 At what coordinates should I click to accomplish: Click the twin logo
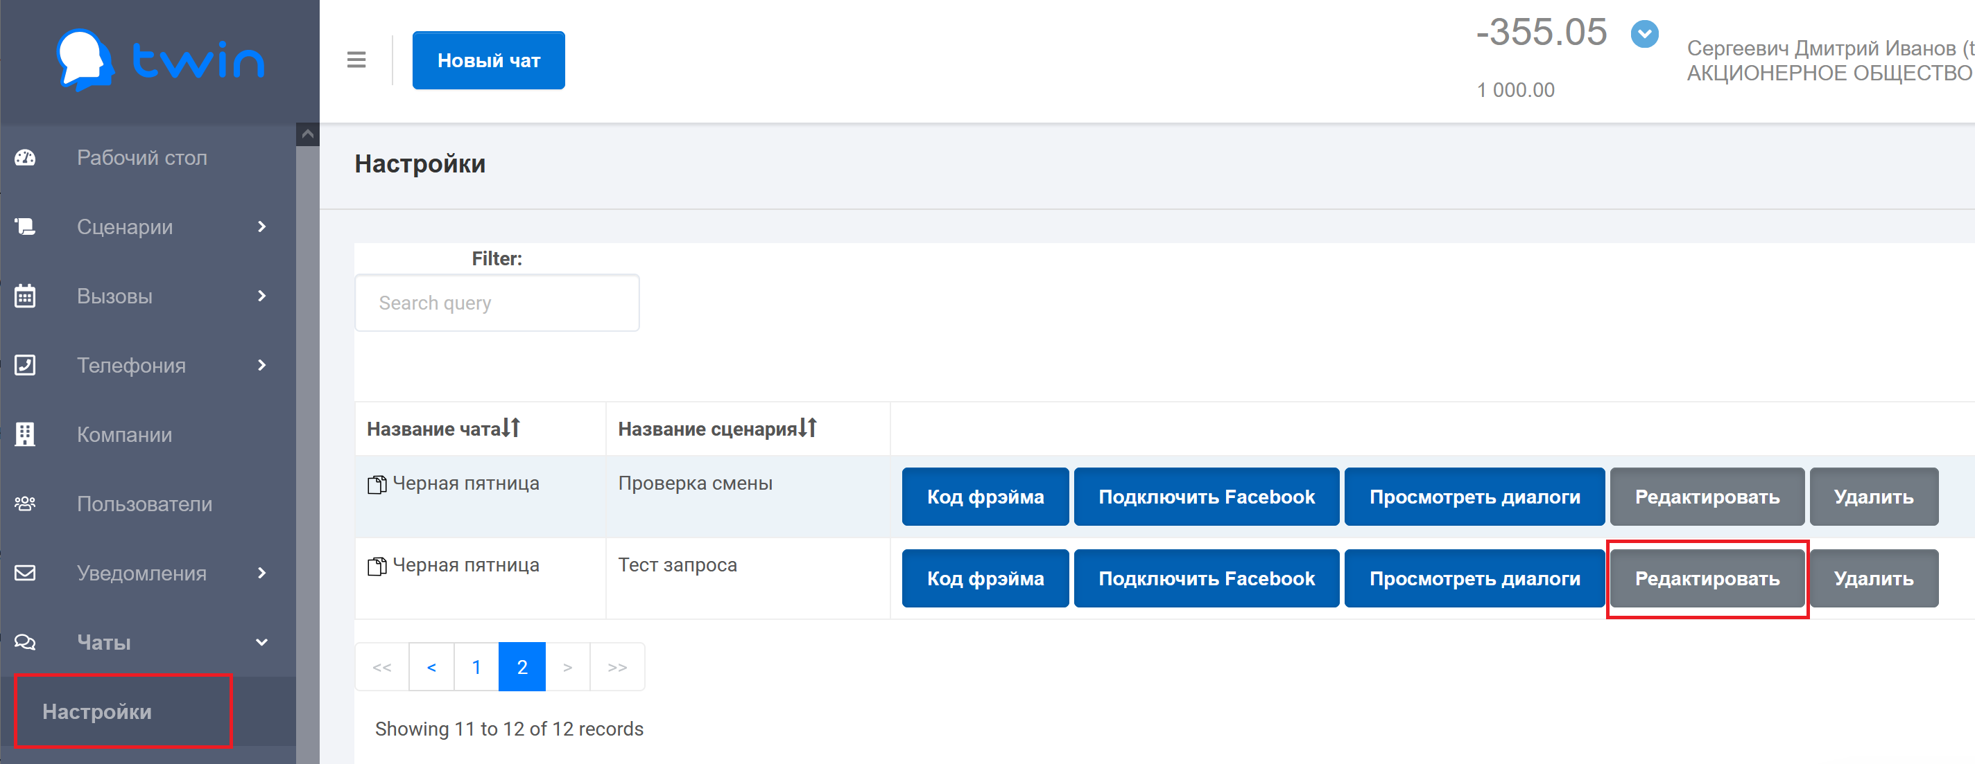(160, 60)
